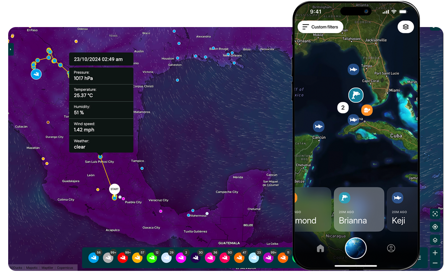The width and height of the screenshot is (446, 272).
Task: Open the Copernicus attribution link
Action: click(x=65, y=268)
